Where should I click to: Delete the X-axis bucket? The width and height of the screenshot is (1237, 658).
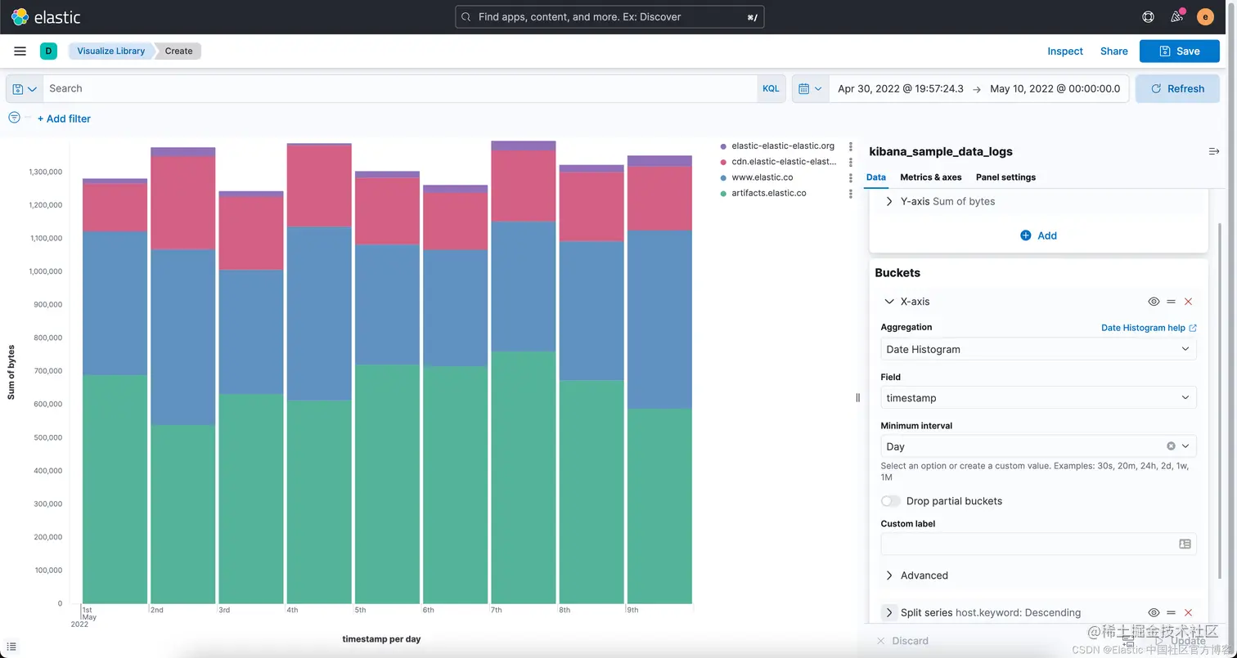click(1188, 302)
